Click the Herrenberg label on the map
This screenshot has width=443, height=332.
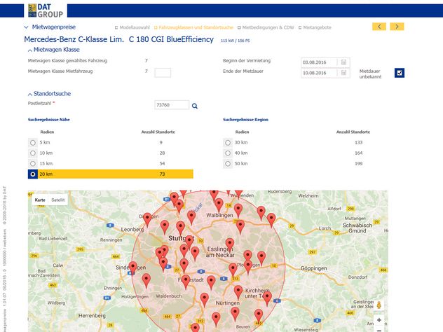coord(92,316)
